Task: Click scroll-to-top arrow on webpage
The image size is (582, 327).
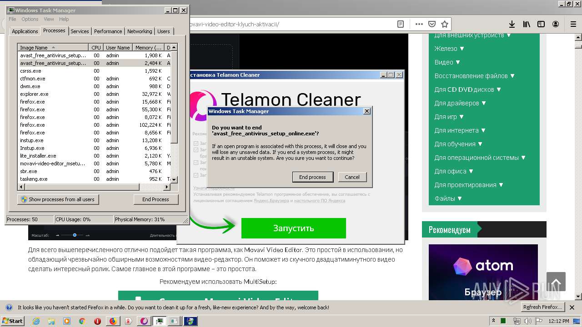Action: pyautogui.click(x=556, y=282)
